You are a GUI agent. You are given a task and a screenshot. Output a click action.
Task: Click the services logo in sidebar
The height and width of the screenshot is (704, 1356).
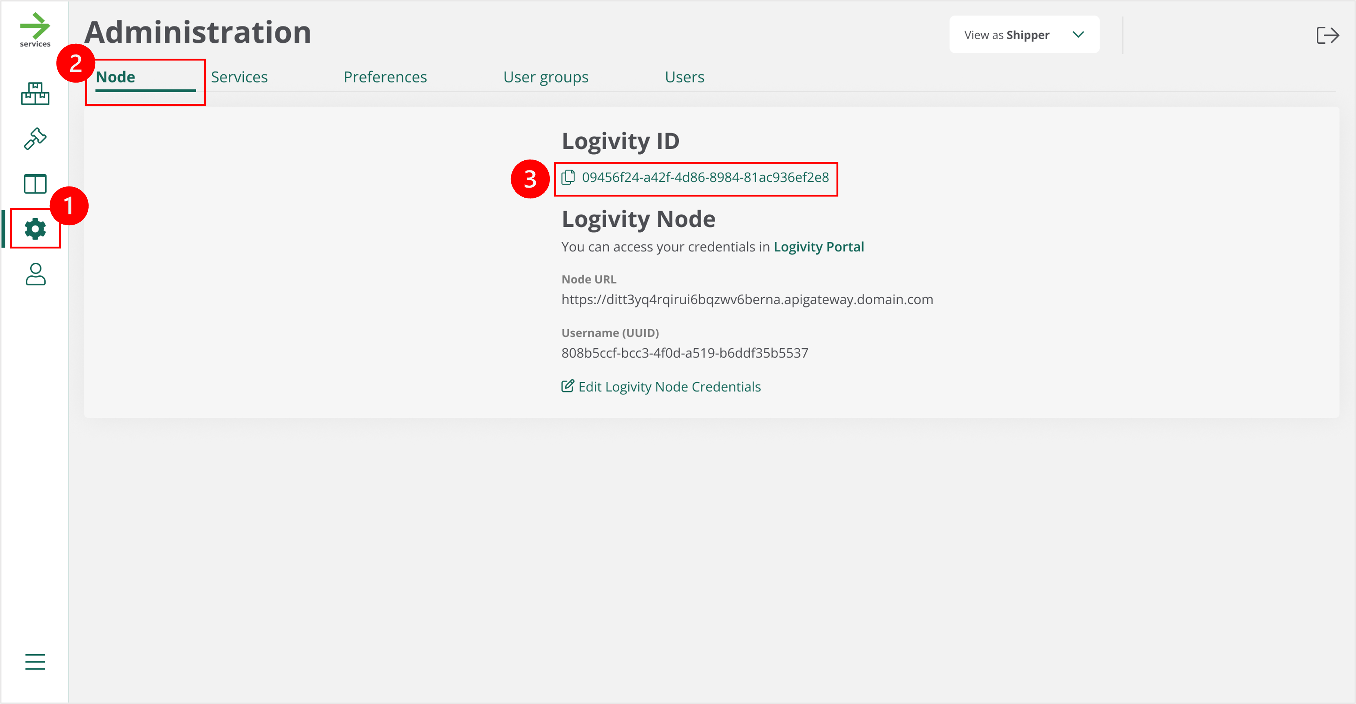click(x=35, y=30)
